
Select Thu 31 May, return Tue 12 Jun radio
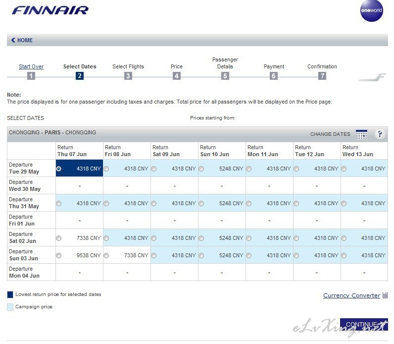(x=296, y=203)
